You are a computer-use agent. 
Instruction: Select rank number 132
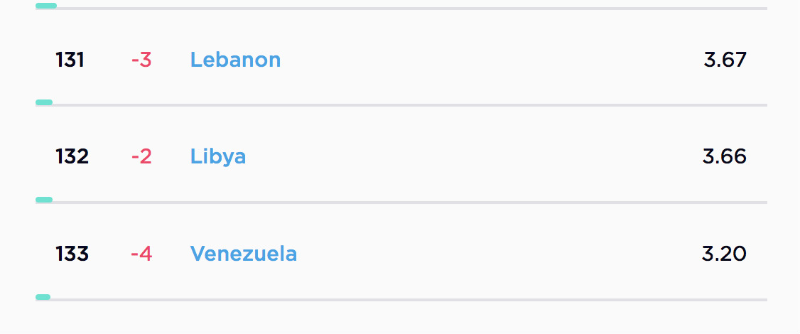tap(72, 156)
